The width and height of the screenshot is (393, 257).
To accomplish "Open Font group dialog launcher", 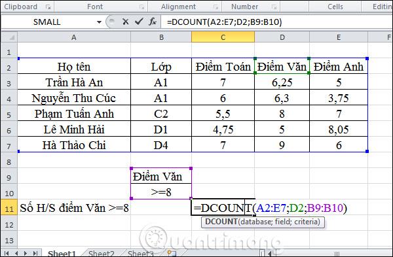I will click(142, 7).
